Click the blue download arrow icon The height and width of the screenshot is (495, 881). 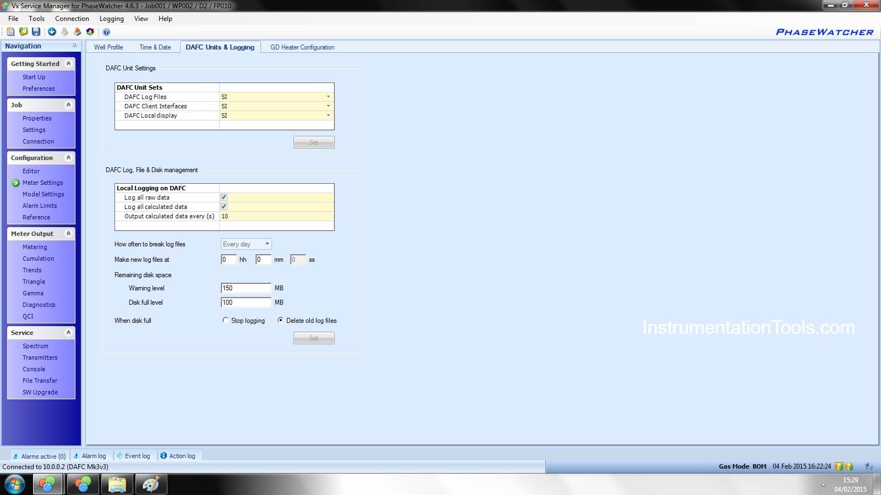click(x=52, y=32)
